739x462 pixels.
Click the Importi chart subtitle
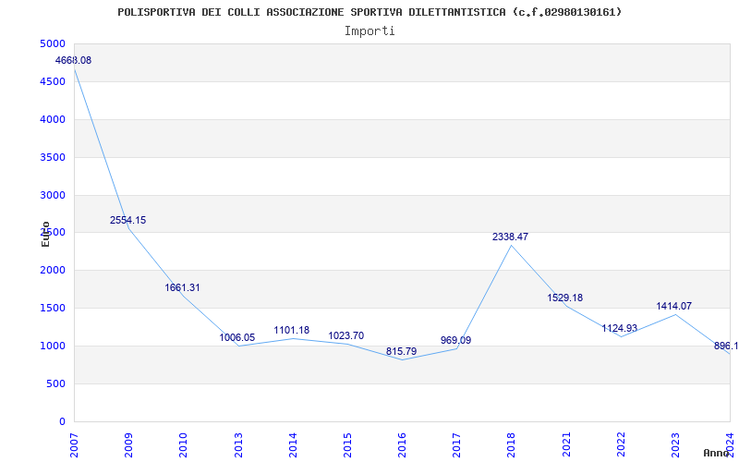tap(369, 30)
